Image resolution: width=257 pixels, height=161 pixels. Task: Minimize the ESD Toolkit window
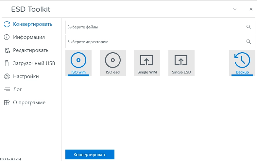tap(243, 9)
